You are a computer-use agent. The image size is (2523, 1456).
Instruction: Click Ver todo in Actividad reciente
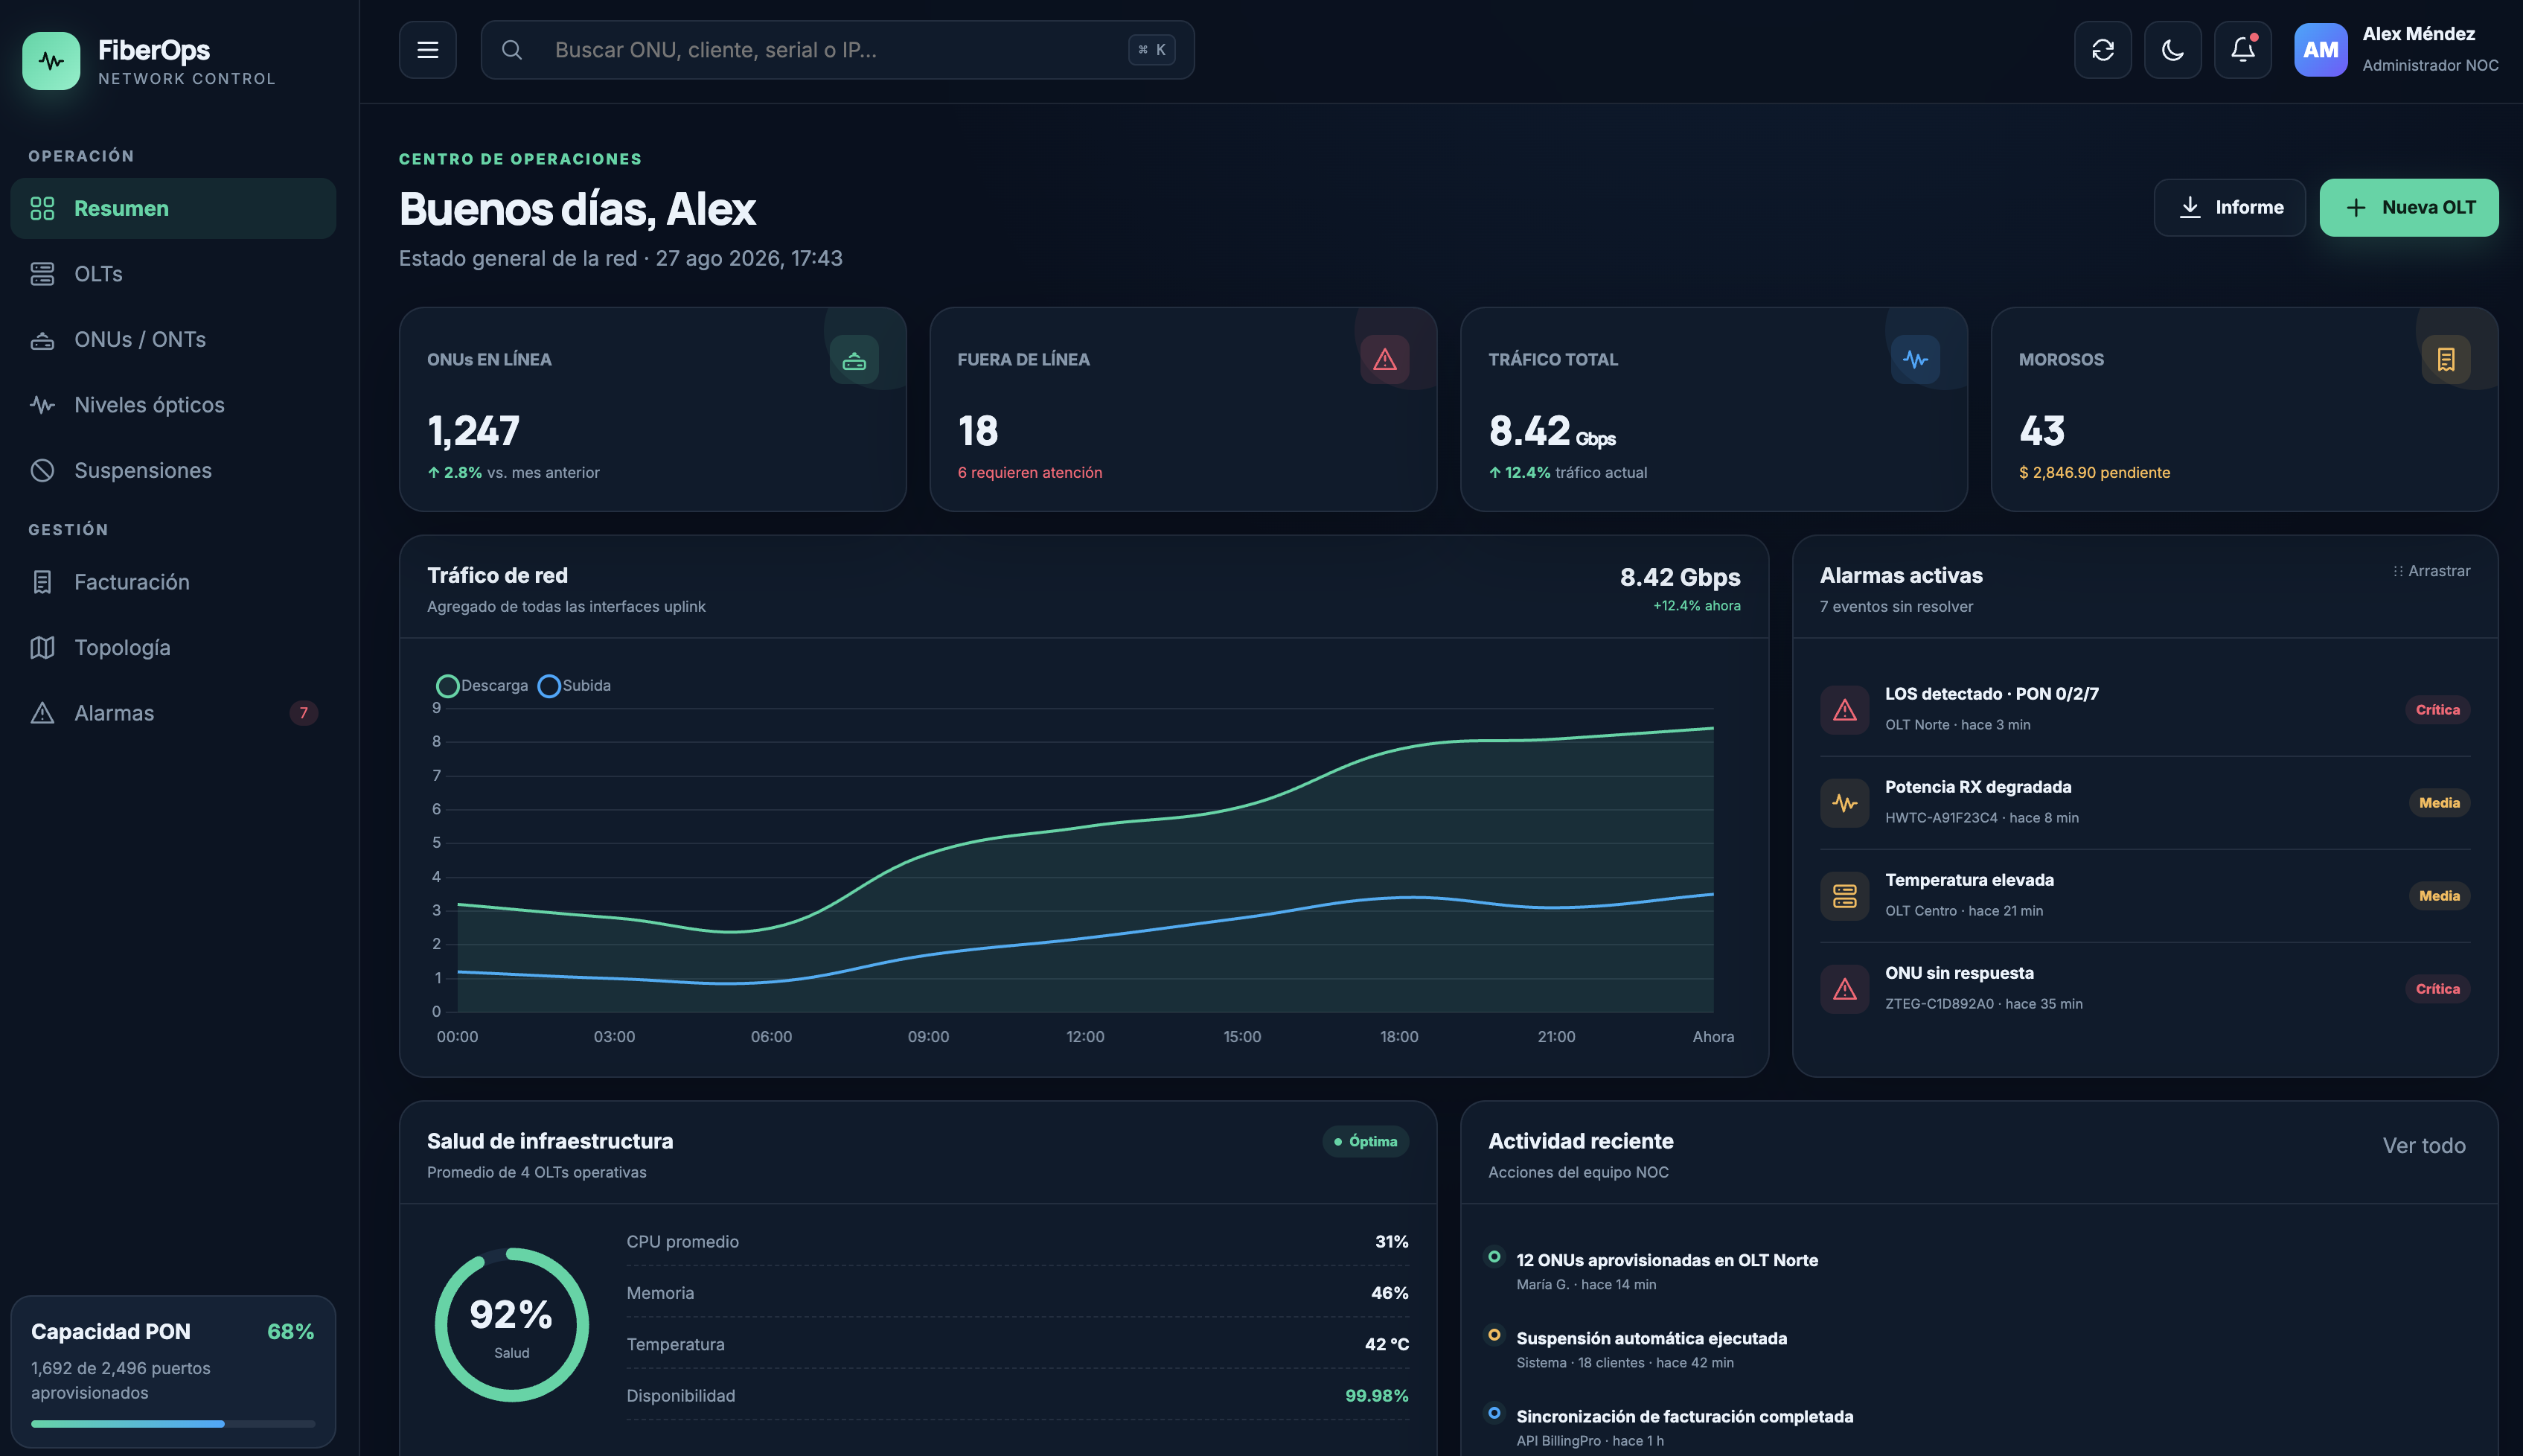point(2424,1146)
